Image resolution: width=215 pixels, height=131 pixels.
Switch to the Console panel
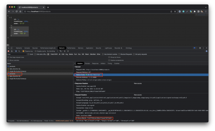click(x=27, y=48)
